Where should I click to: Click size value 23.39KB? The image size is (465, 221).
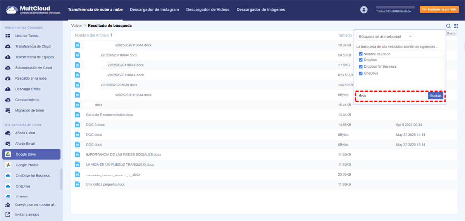point(344,175)
